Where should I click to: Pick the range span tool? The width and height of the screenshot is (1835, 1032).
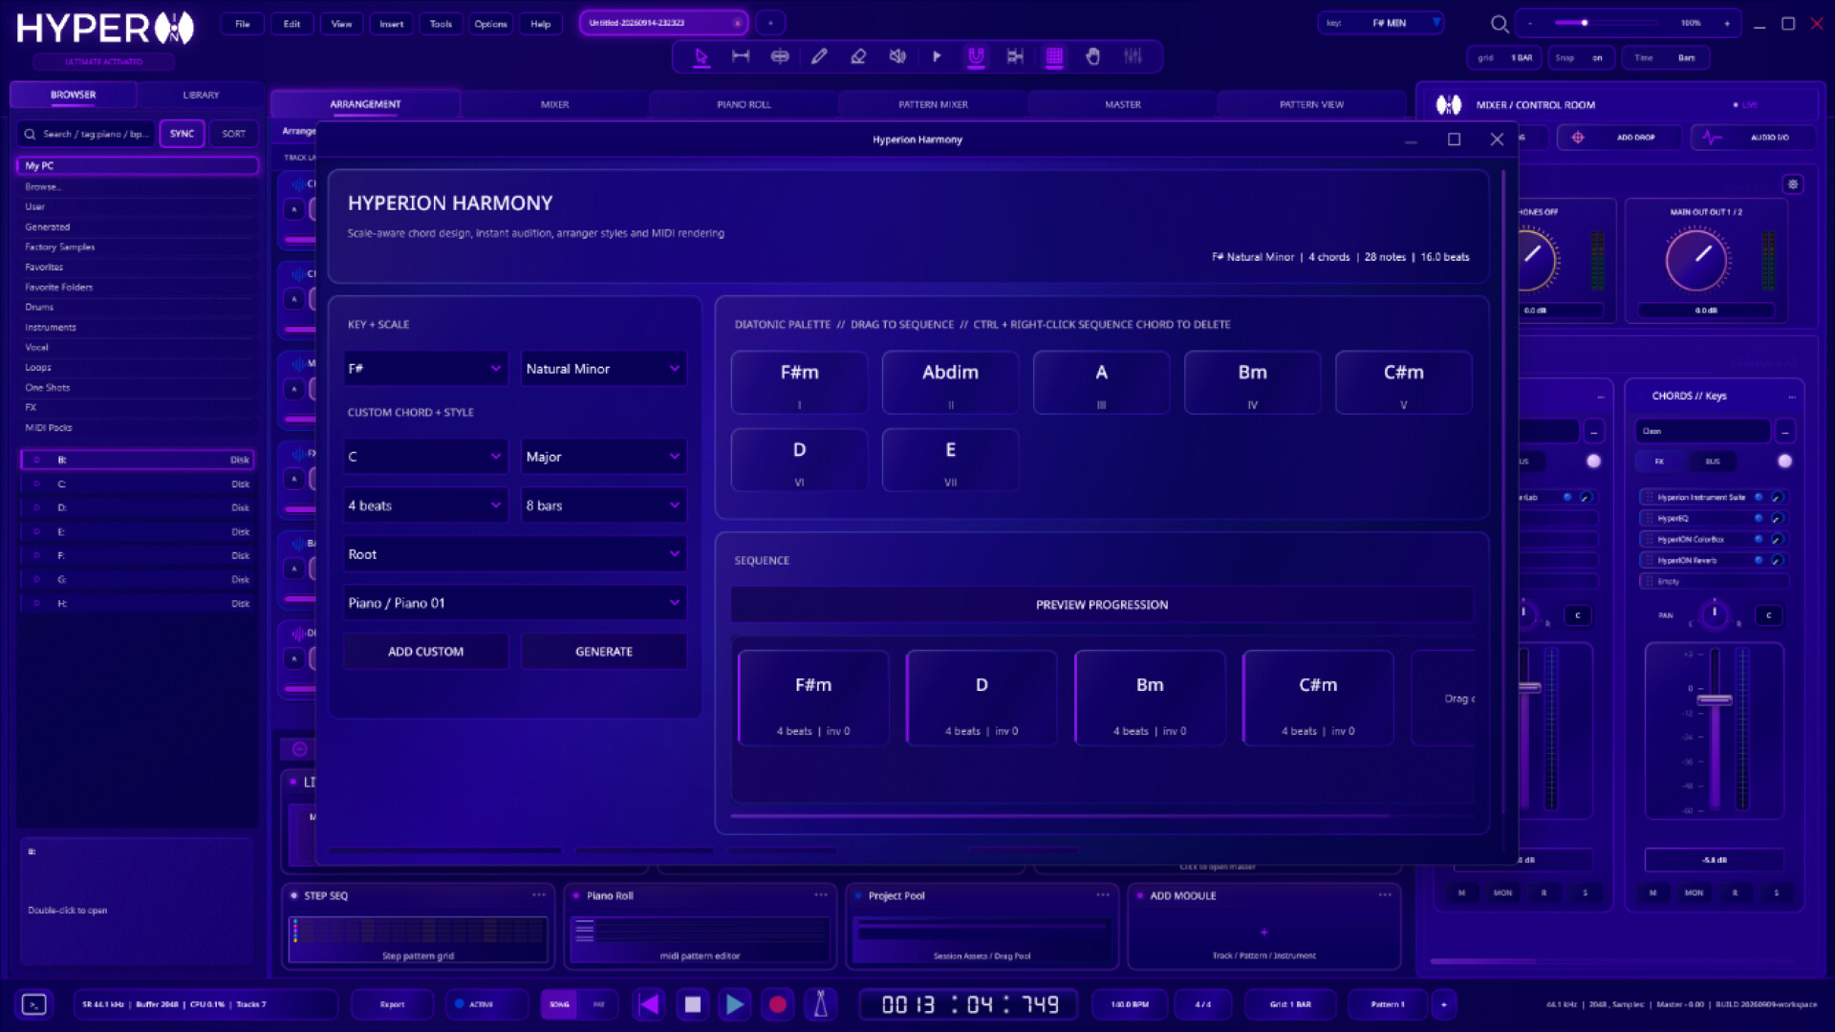point(741,56)
